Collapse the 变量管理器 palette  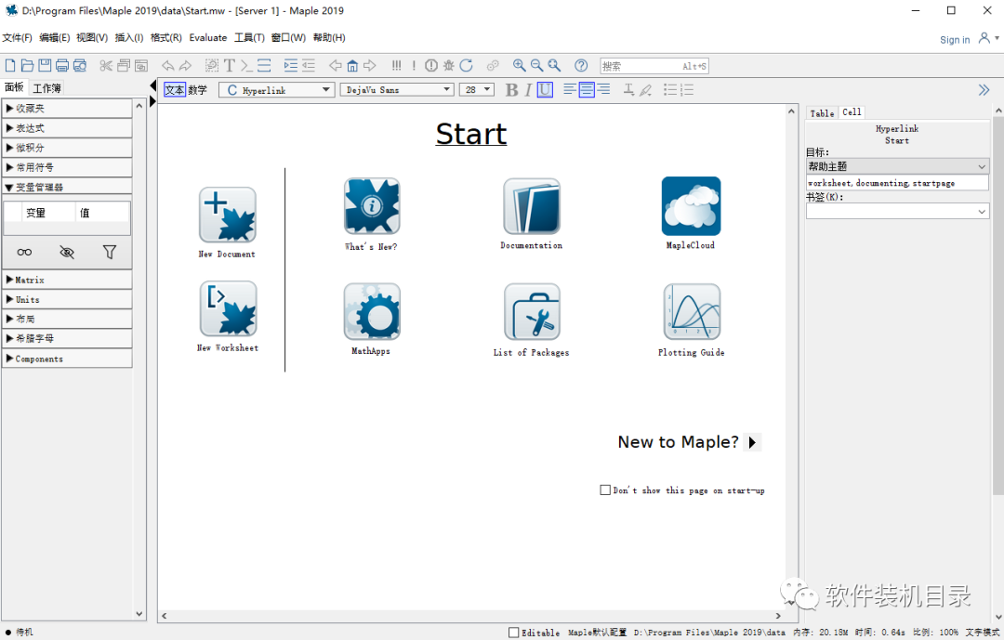coord(67,187)
